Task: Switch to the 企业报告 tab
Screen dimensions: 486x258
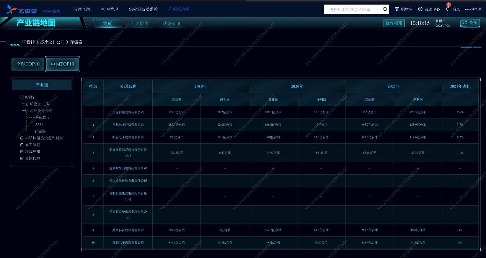Action: coord(140,24)
